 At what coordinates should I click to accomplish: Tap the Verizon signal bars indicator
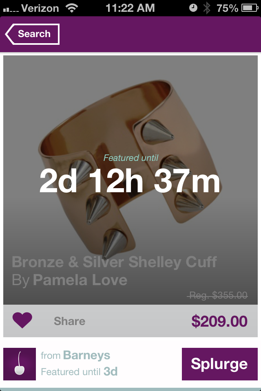(x=11, y=9)
